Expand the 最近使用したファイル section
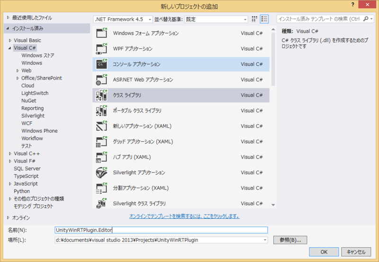Screen dimensions: 379x262 coord(8,18)
